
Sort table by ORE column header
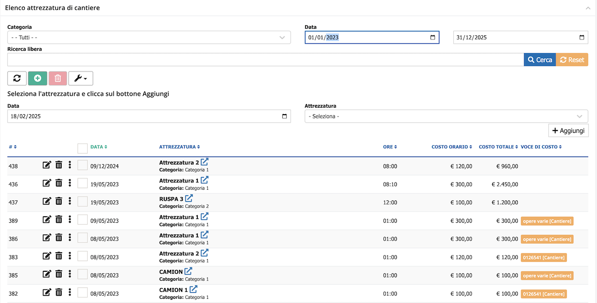click(x=390, y=147)
